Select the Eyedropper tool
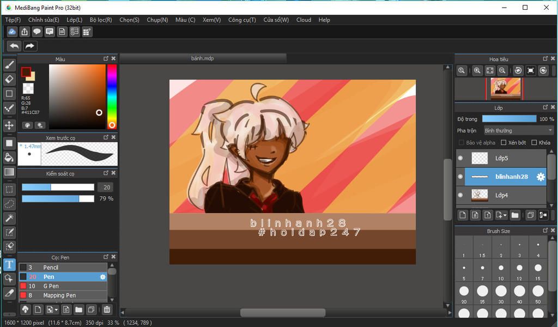 click(x=9, y=293)
